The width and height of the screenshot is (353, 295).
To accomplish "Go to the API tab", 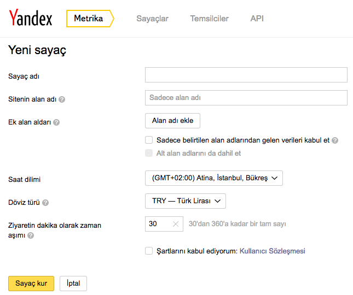I will pos(257,19).
